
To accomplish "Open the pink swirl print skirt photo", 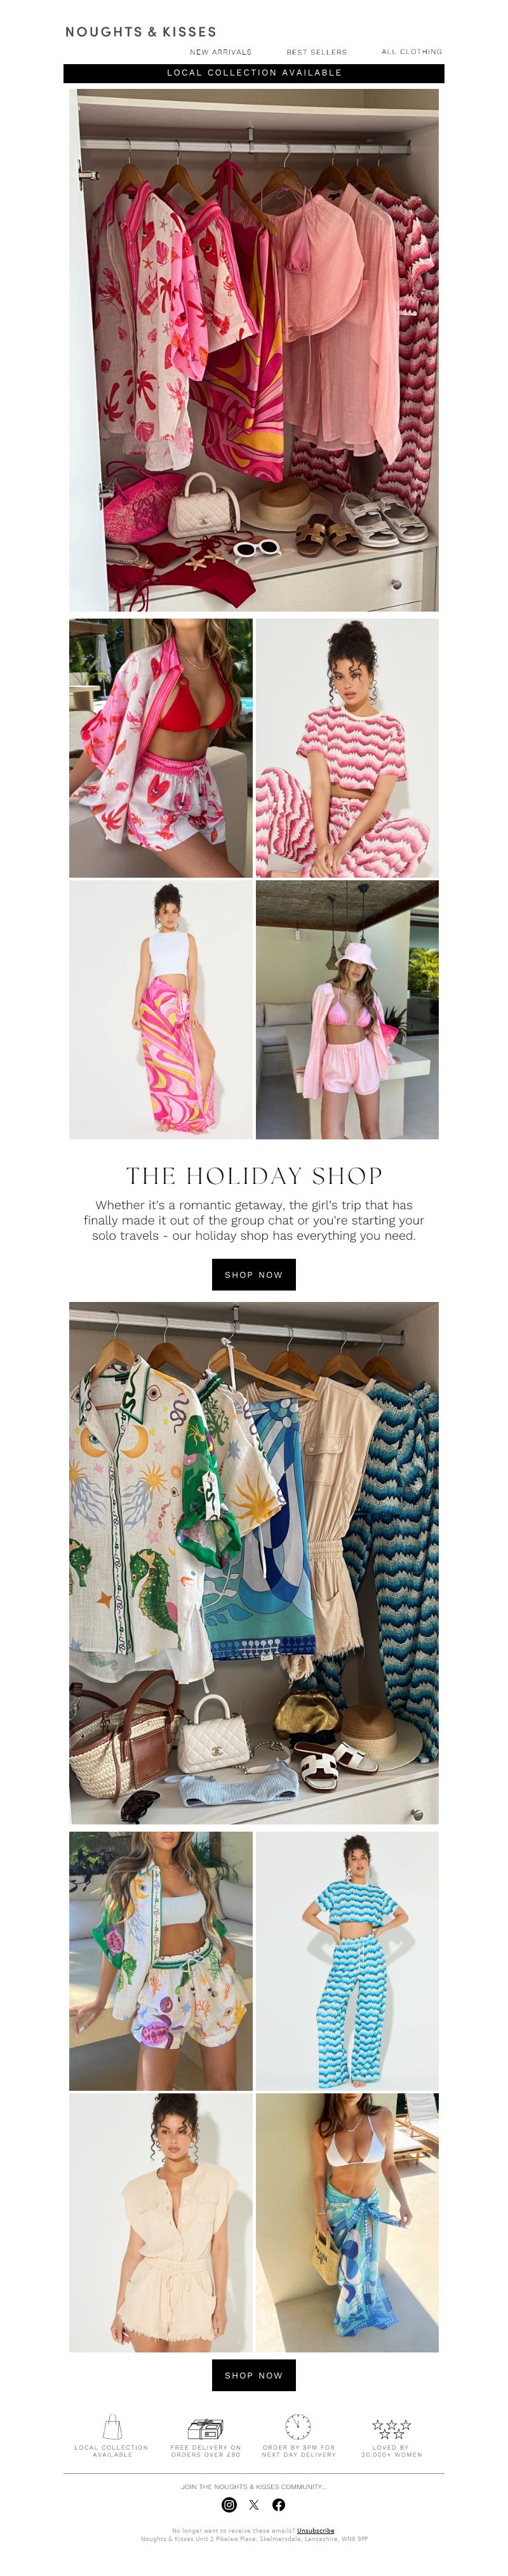I will click(161, 1010).
